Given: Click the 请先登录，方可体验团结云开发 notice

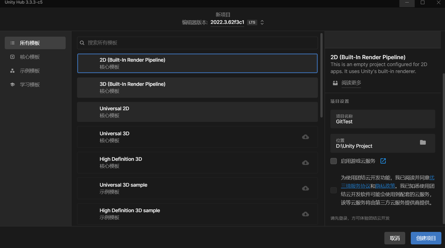Looking at the screenshot, I should click(x=360, y=218).
